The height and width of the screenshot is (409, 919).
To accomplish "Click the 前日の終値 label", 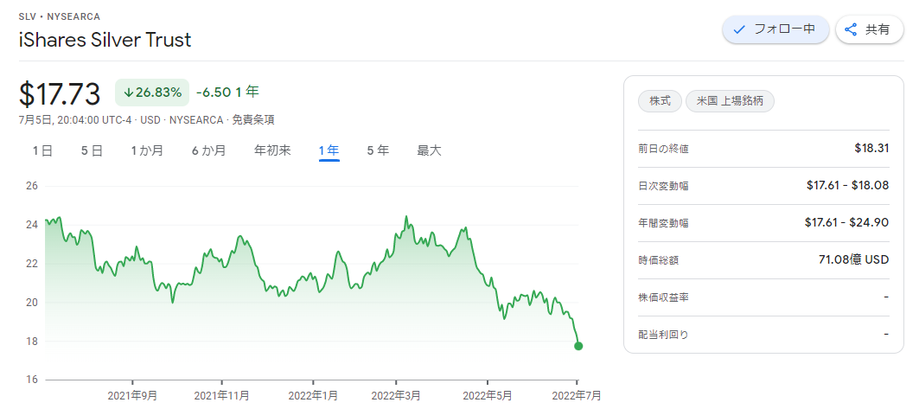I will (x=663, y=149).
